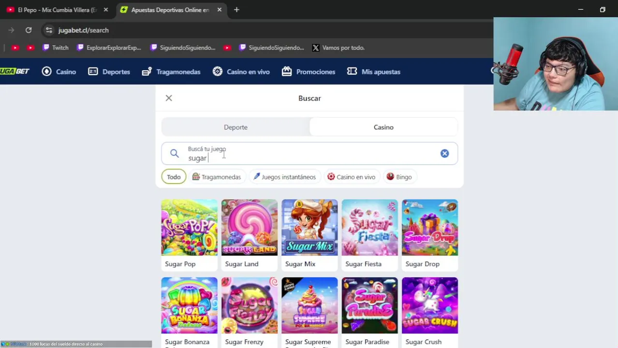Open the Twitch bookmark
618x348 pixels.
56,48
